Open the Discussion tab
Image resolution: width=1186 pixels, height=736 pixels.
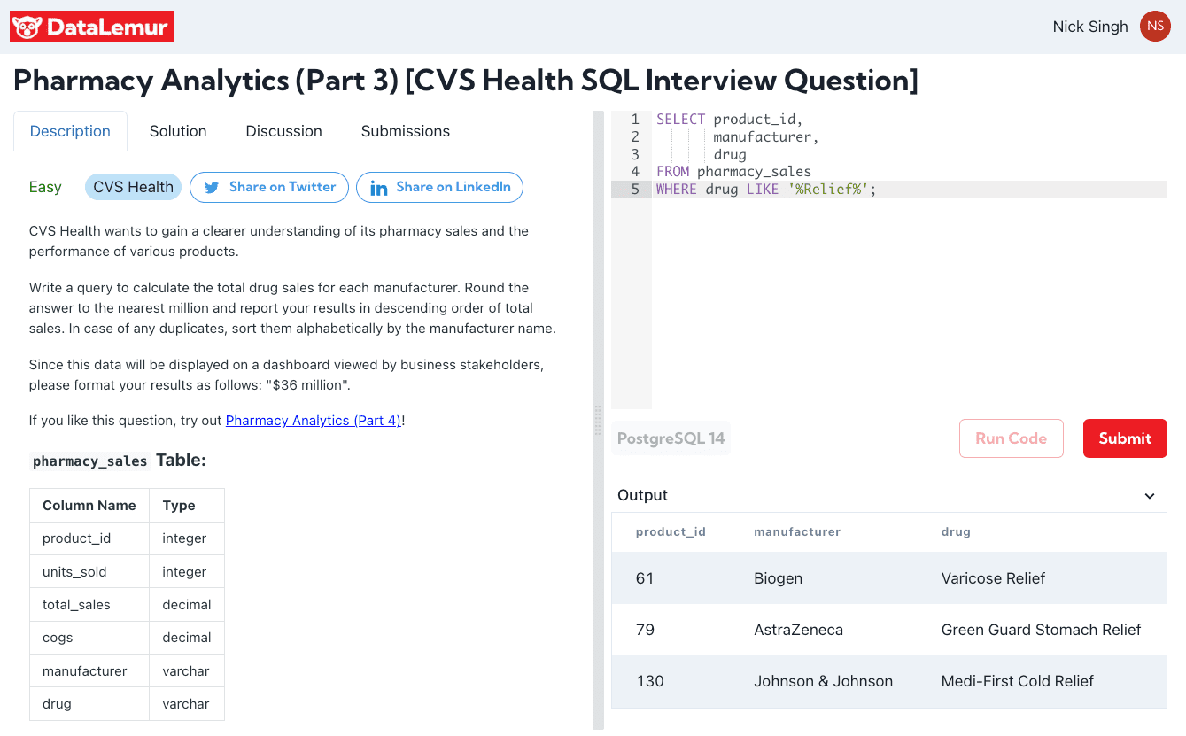point(283,131)
